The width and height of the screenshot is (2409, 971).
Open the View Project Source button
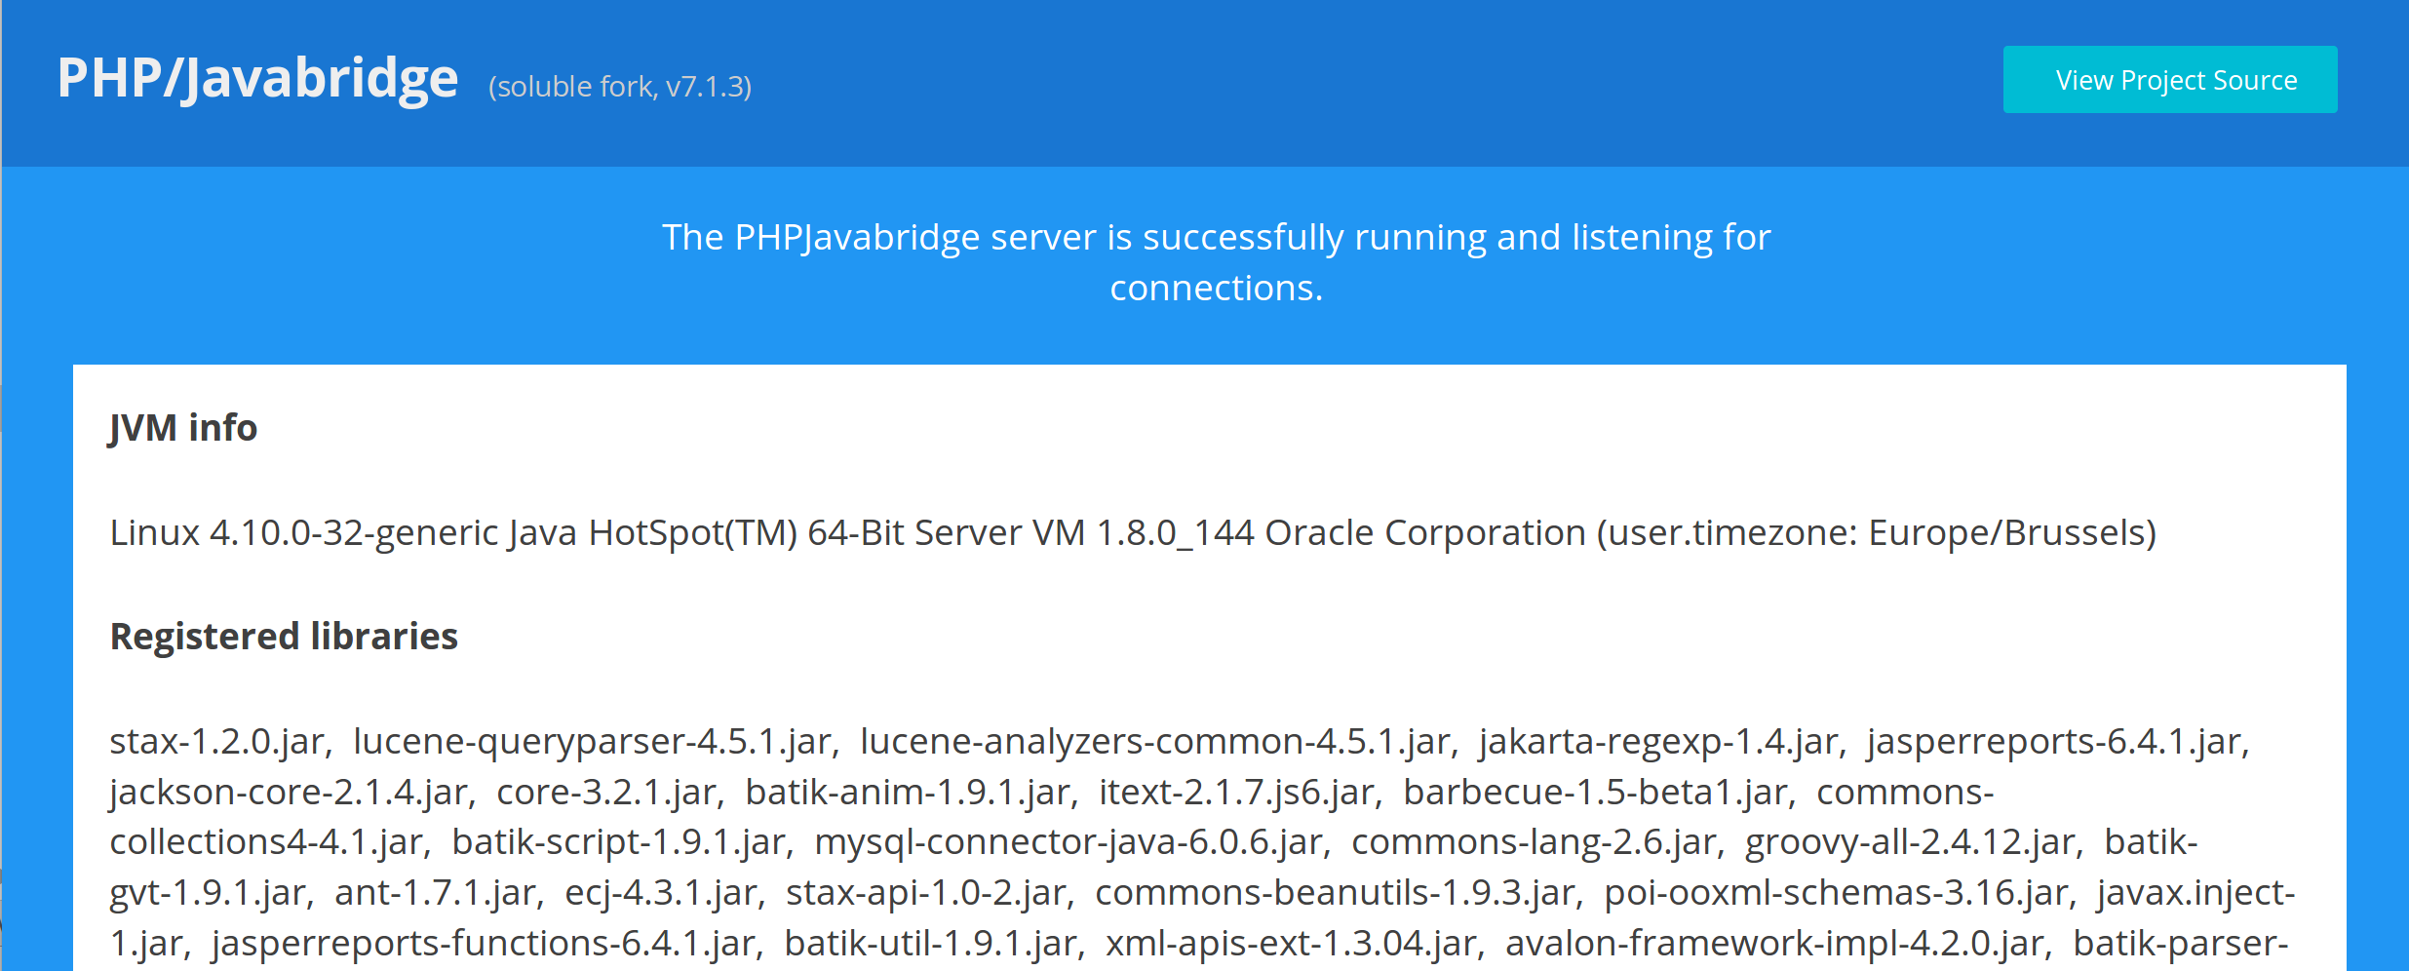2170,79
